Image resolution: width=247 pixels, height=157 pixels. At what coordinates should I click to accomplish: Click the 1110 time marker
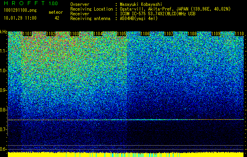(x=239, y=34)
